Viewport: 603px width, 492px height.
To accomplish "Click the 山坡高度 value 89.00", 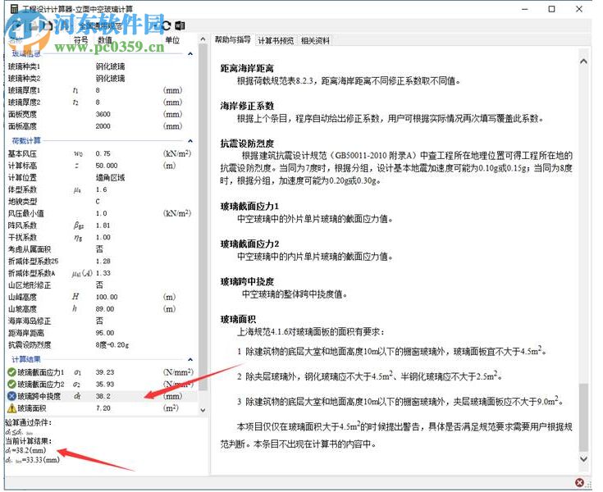I will click(x=105, y=308).
